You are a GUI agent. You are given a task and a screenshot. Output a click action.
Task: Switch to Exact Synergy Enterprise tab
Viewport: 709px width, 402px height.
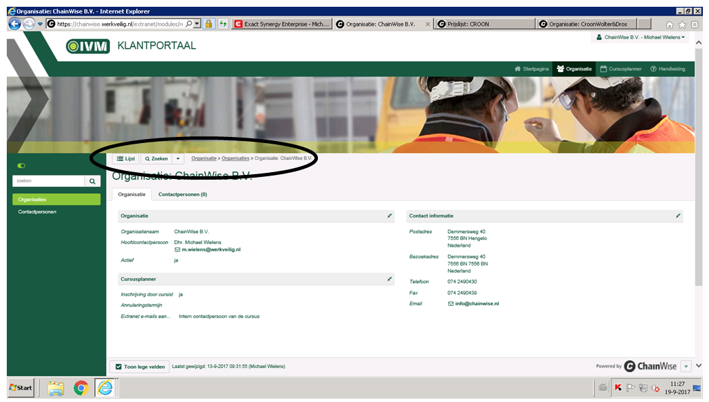[282, 24]
